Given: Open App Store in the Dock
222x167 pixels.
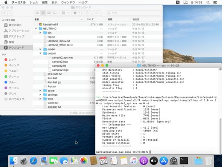Looking at the screenshot, I should point(163,161).
